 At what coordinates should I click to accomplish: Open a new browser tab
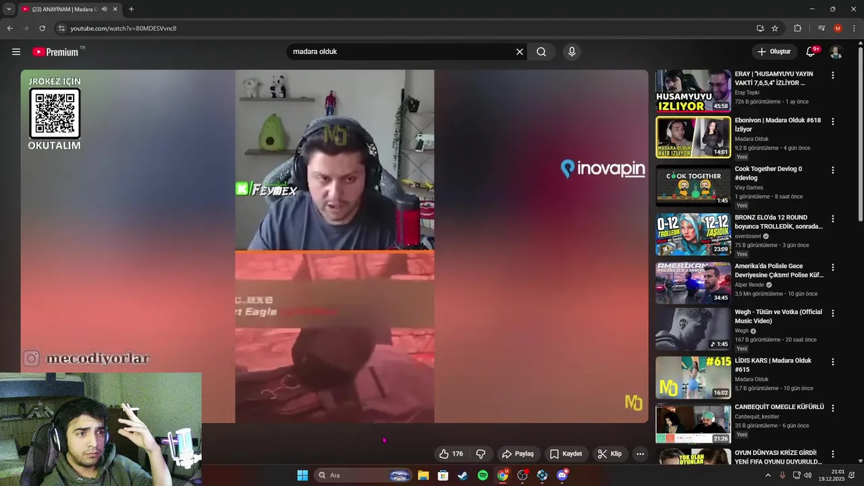click(131, 9)
